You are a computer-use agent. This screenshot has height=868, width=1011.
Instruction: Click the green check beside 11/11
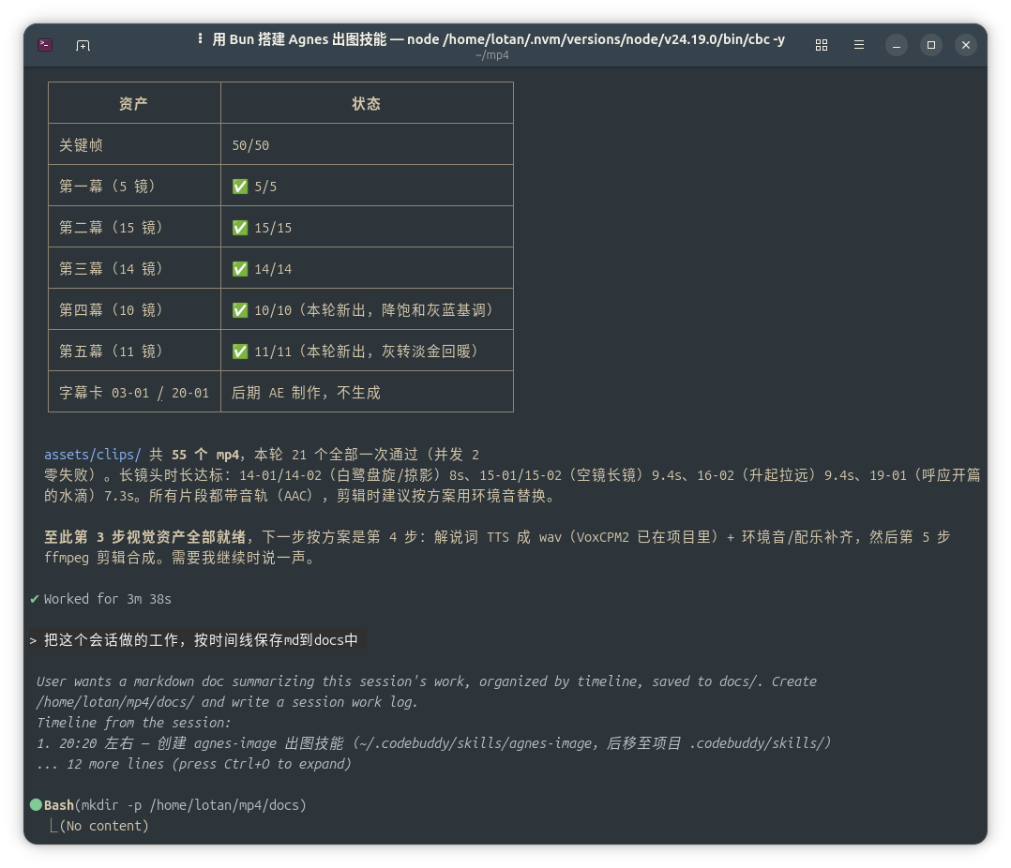(x=240, y=352)
